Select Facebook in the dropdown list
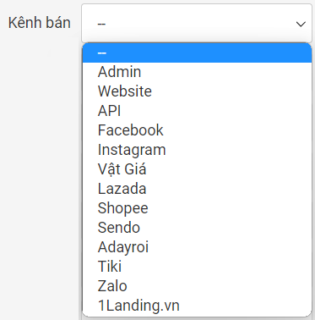This screenshot has width=315, height=320. (x=197, y=130)
